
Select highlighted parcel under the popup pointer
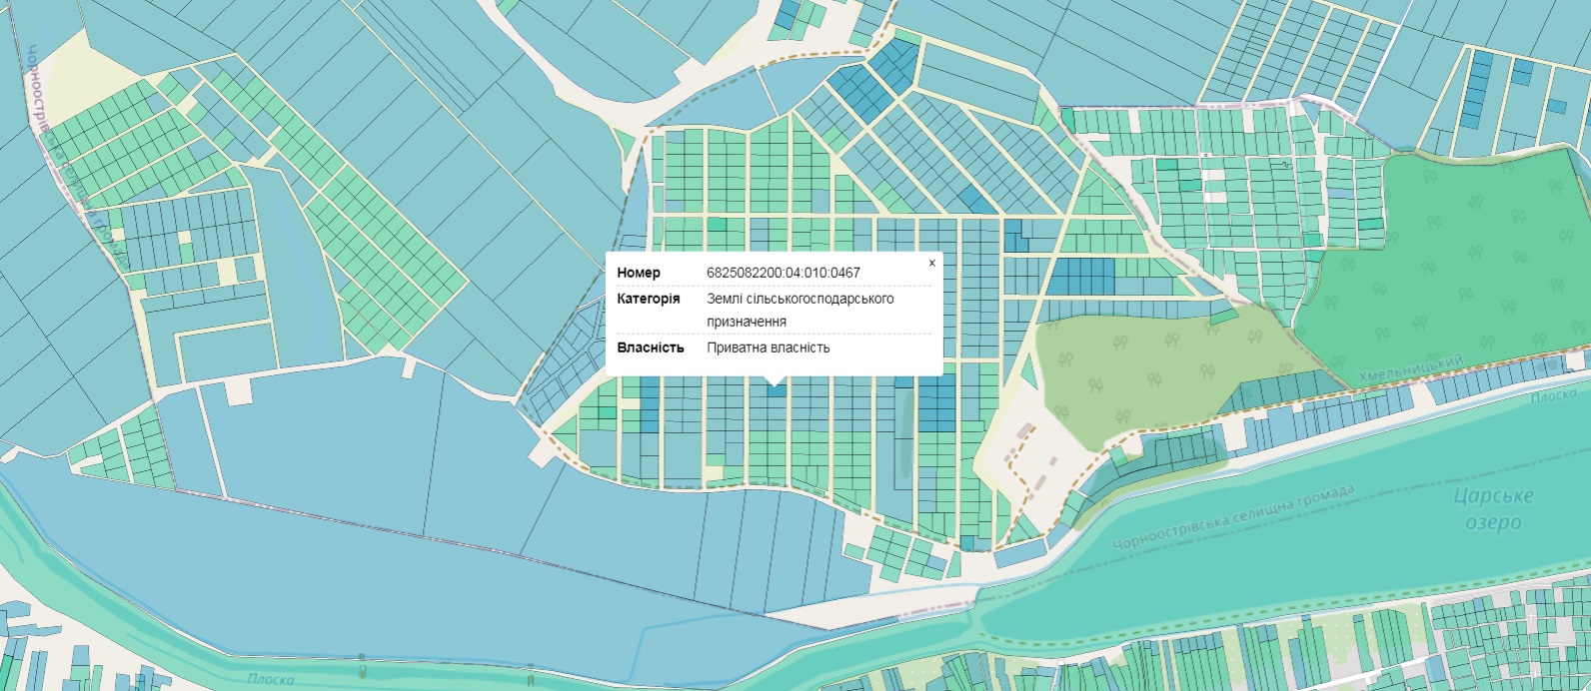tap(775, 390)
